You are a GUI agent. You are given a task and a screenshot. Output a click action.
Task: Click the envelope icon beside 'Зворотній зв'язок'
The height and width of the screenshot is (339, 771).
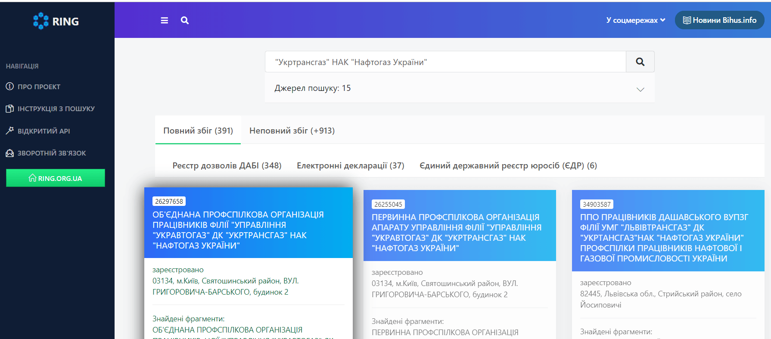pos(9,153)
